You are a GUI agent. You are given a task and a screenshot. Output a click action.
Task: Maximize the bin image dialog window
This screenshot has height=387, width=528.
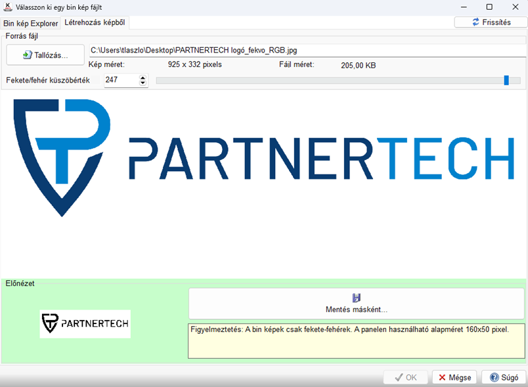click(x=489, y=7)
